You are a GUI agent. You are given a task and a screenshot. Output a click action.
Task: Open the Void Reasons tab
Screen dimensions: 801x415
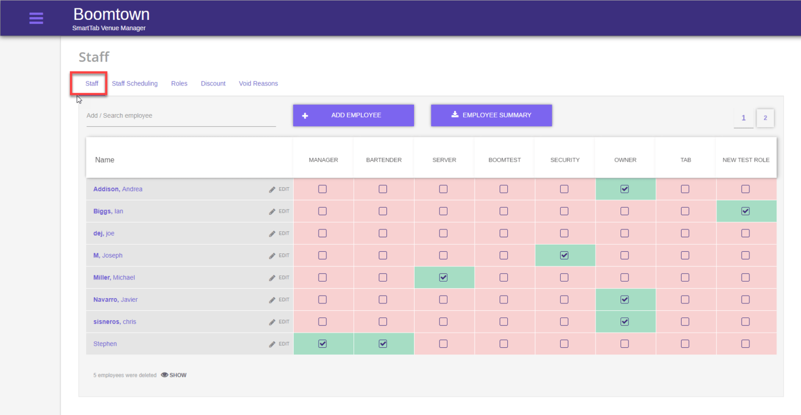[258, 83]
